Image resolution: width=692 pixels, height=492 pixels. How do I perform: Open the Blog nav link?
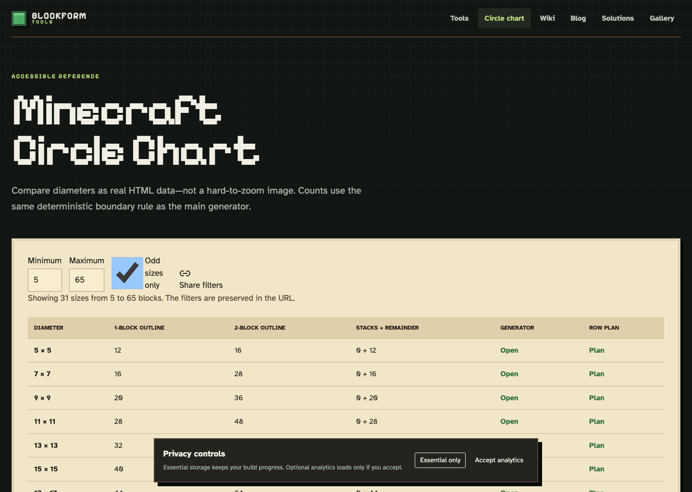(578, 18)
